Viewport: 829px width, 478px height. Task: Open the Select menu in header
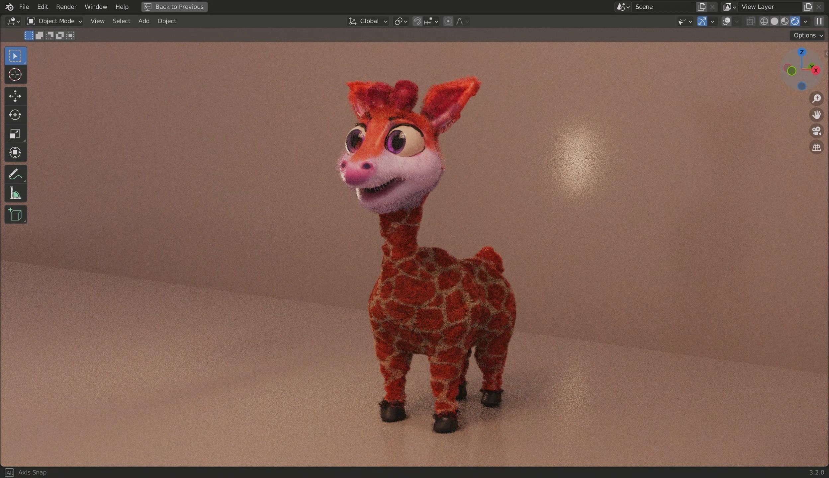point(121,21)
